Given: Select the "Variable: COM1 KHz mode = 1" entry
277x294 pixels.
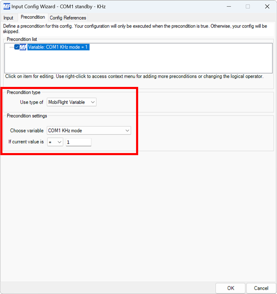Looking at the screenshot, I should coord(58,47).
